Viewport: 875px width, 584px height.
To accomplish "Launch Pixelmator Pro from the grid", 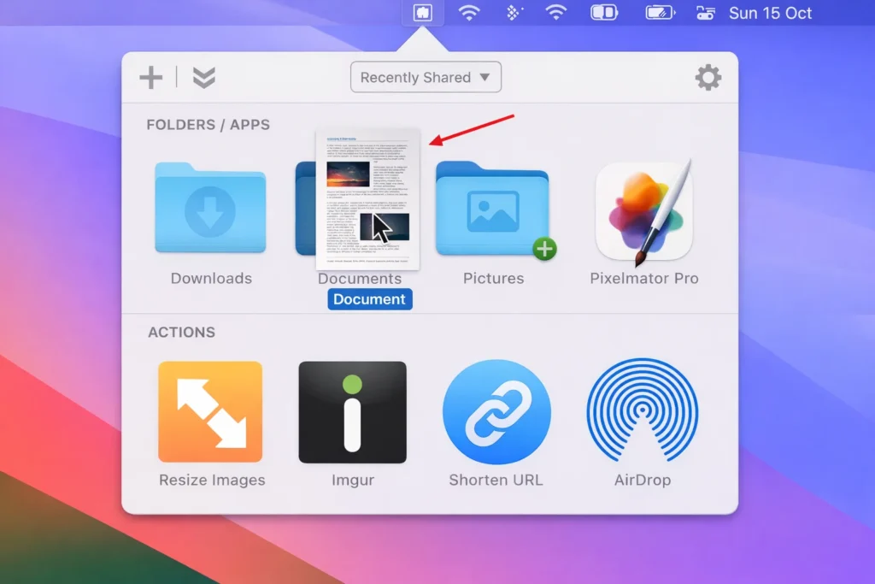I will (643, 211).
